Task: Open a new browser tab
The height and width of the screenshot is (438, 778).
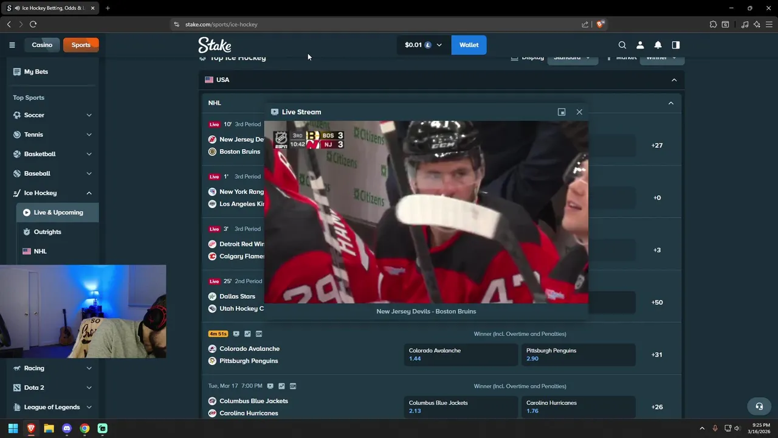Action: [x=108, y=8]
